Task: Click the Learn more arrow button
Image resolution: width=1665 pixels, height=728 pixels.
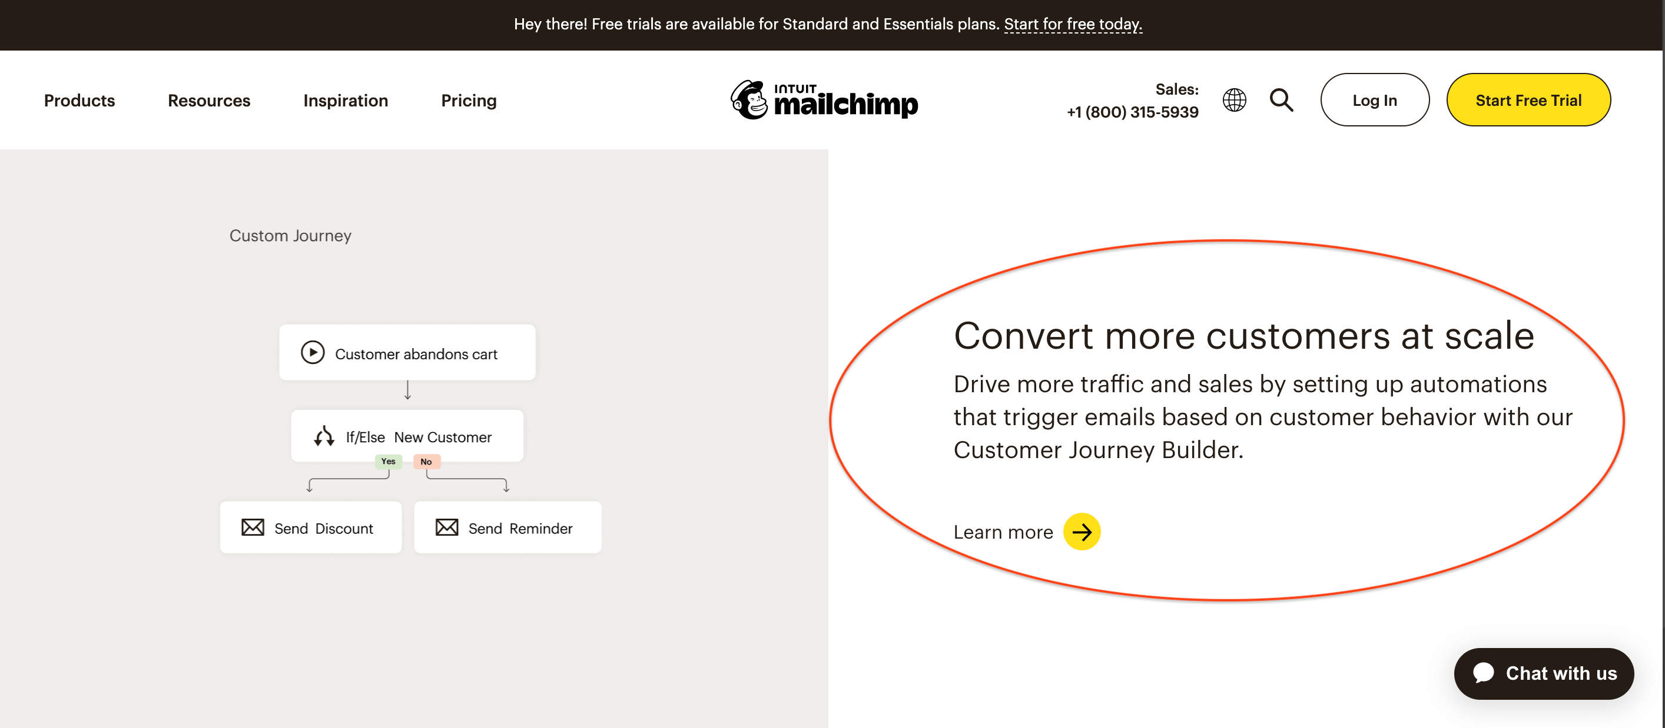Action: click(1082, 532)
